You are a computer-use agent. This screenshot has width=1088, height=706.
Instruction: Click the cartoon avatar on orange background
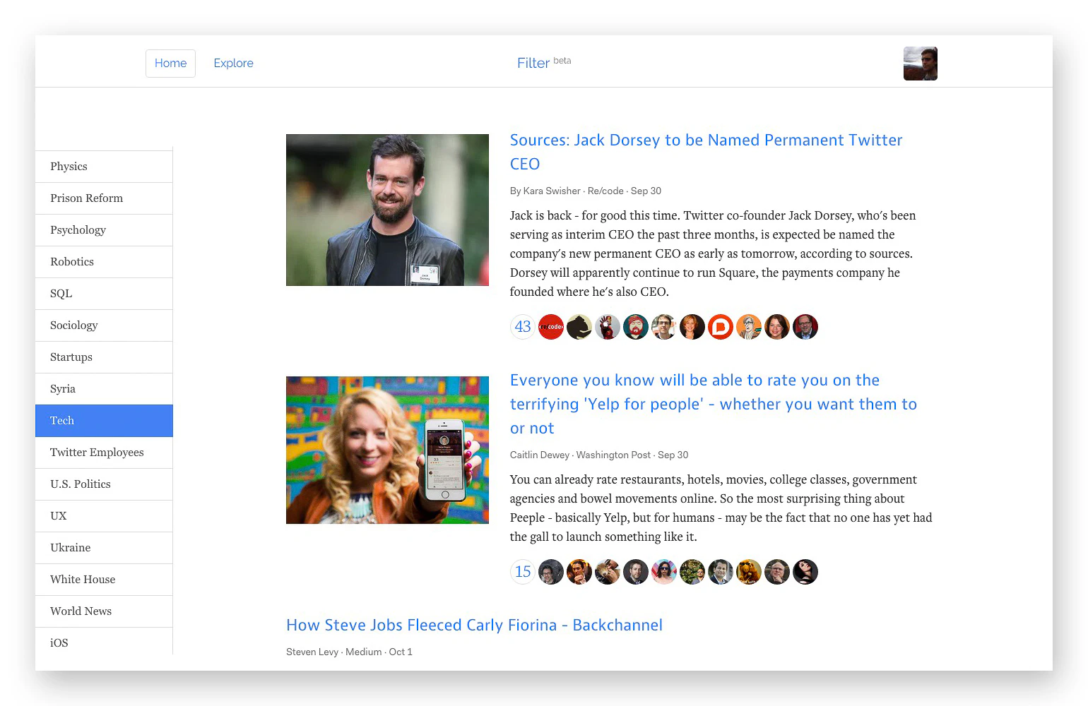(749, 327)
